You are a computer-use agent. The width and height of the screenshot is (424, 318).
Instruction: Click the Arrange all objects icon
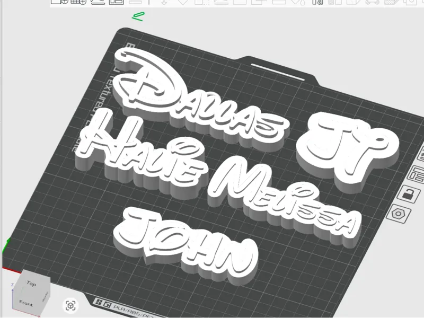coord(116,2)
